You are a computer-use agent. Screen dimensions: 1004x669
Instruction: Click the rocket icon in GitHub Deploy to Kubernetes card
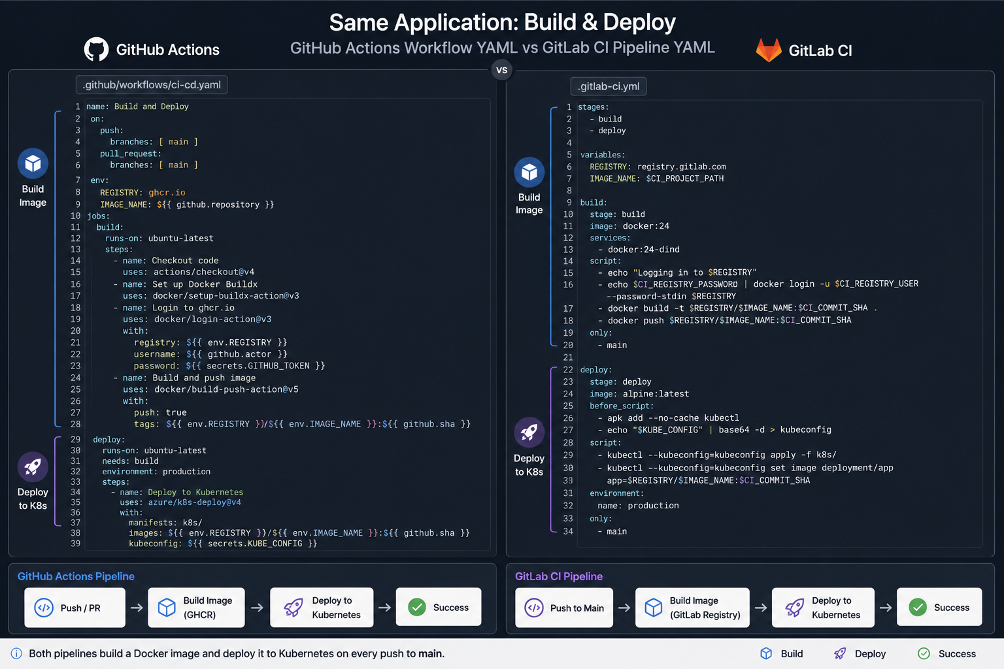coord(293,608)
